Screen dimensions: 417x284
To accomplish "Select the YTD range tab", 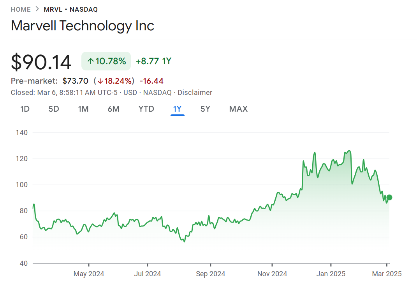I will (146, 109).
